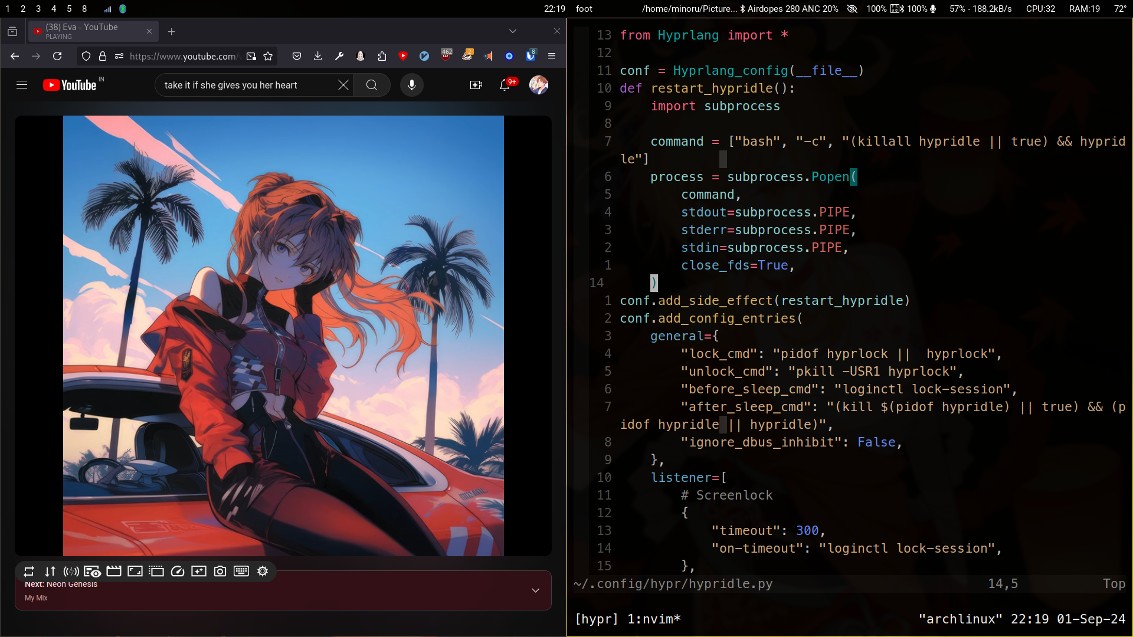Open the pop-up player icon

156,571
